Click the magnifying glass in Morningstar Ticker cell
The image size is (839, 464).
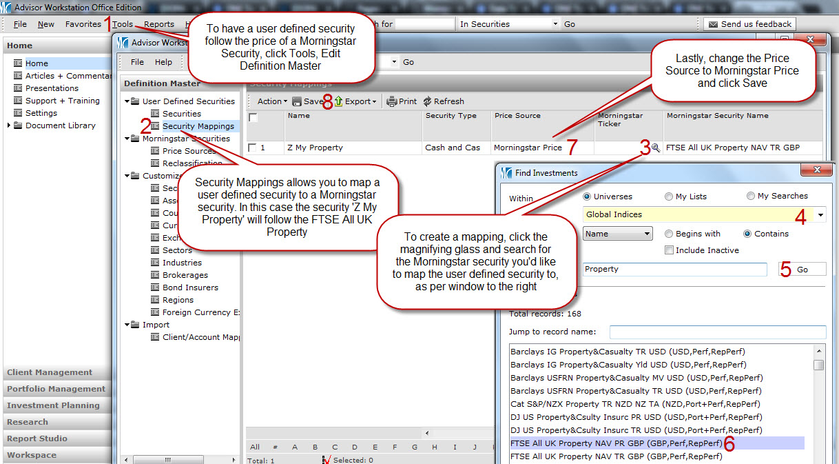point(655,148)
